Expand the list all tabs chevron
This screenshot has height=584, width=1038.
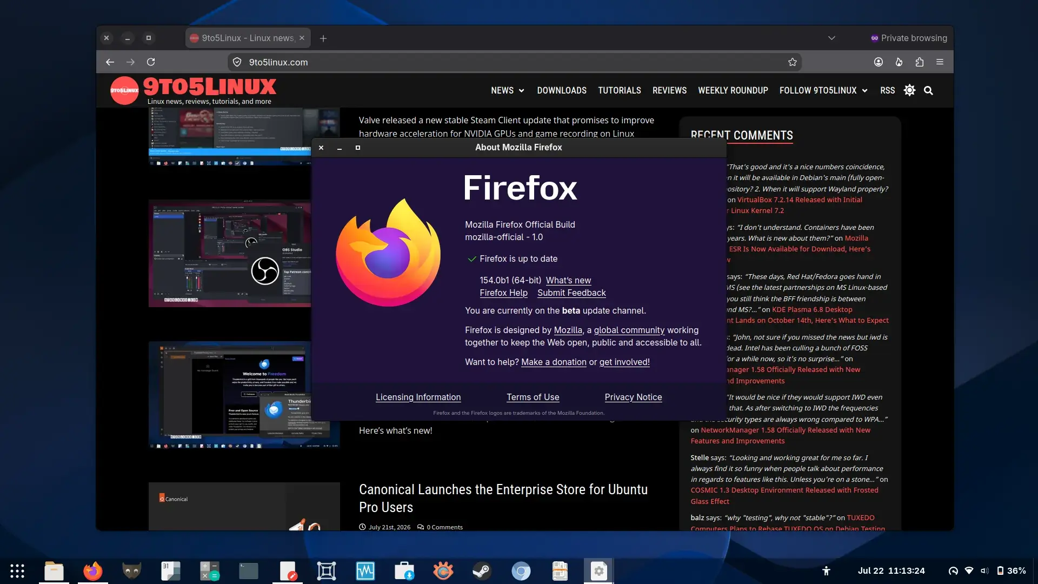pyautogui.click(x=831, y=38)
